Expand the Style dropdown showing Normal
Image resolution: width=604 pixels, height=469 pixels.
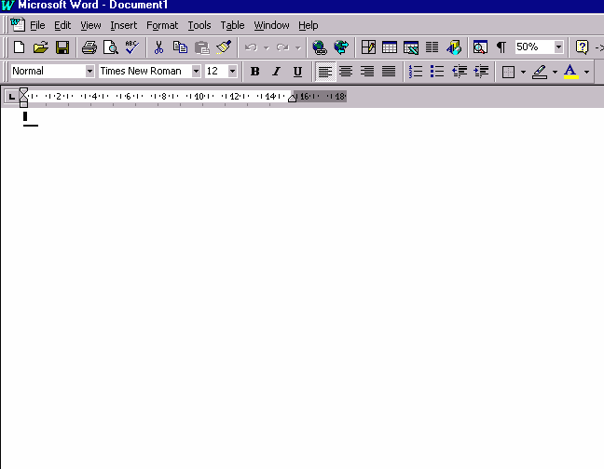[x=89, y=72]
